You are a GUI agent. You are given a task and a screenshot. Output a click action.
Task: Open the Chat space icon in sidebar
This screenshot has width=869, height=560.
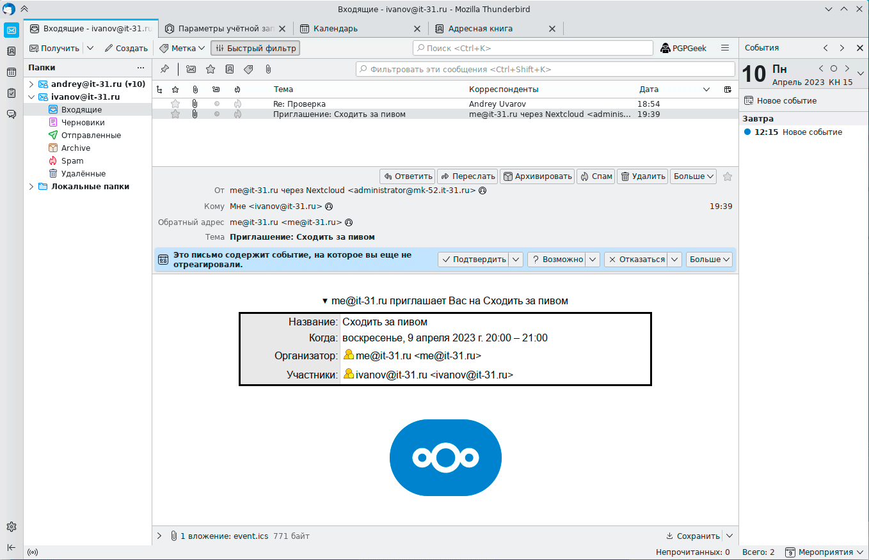coord(11,114)
